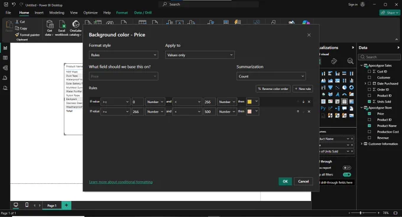Open the File menu
This screenshot has height=217, width=402.
pos(8,12)
